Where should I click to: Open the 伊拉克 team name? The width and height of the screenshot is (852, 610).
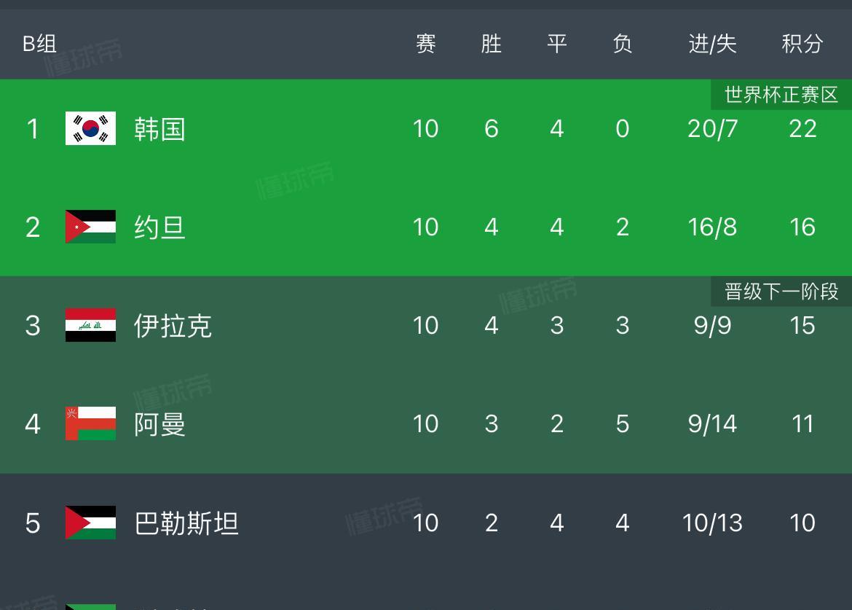pyautogui.click(x=173, y=326)
